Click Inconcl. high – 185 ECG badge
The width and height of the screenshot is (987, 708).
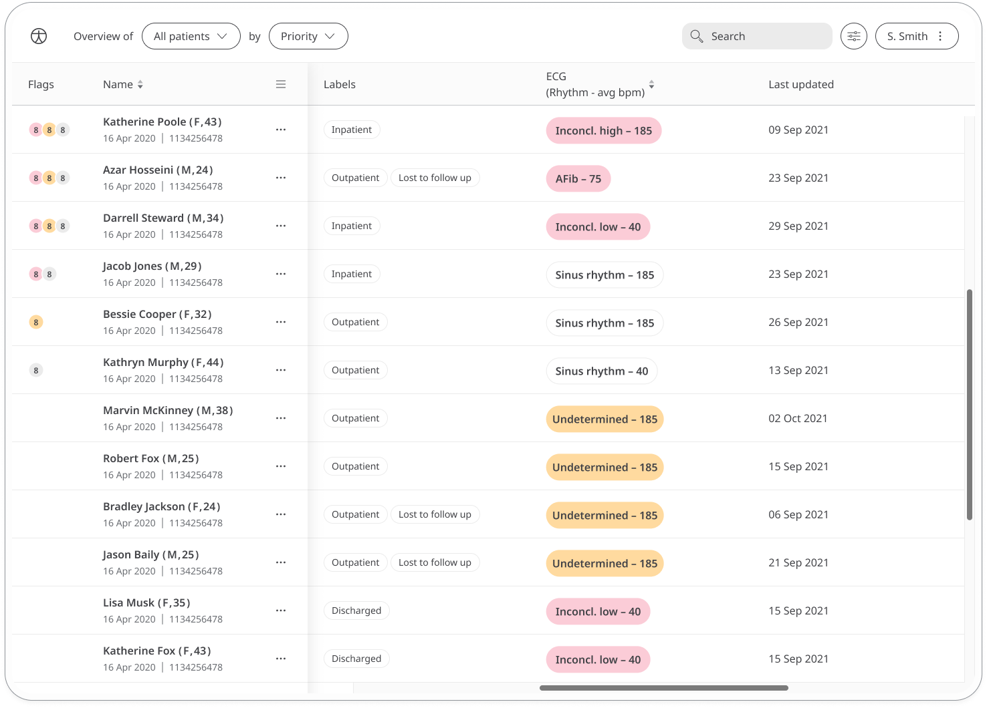point(604,130)
